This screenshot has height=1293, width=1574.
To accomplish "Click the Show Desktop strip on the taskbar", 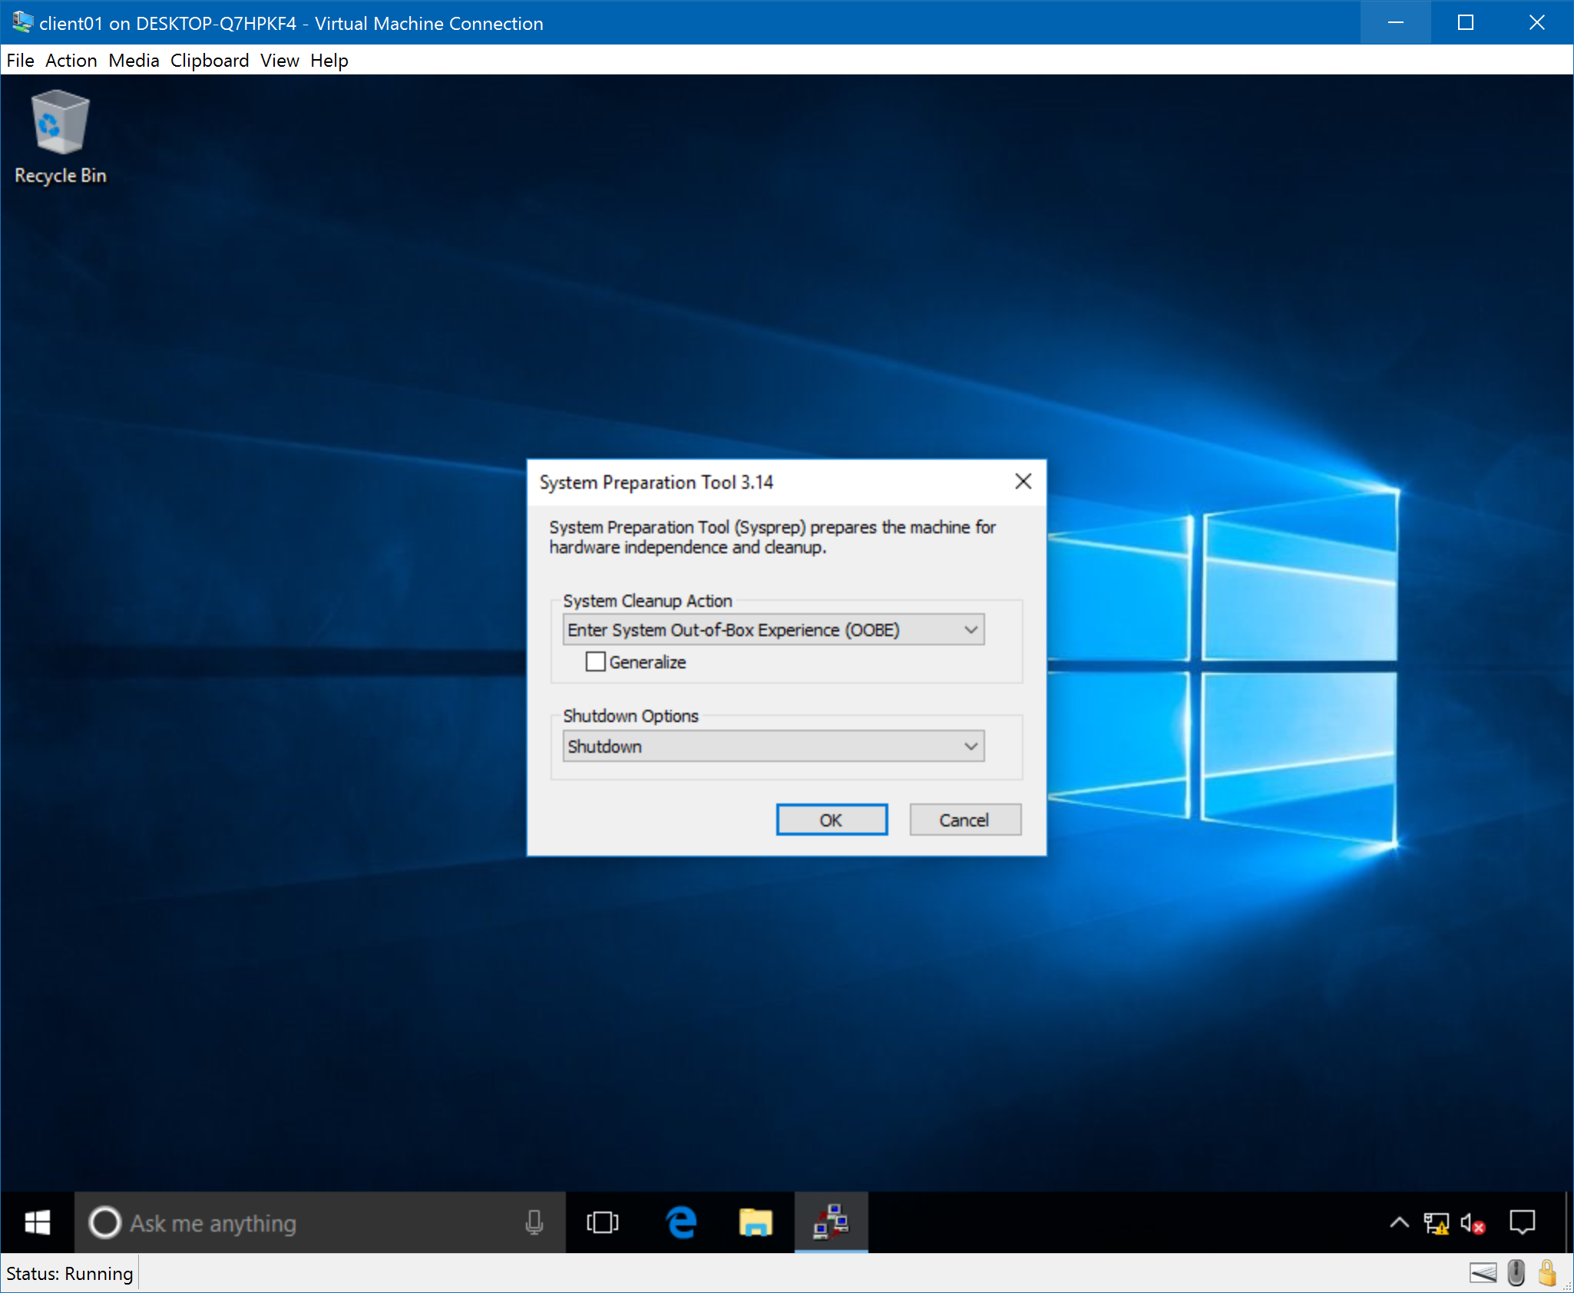I will [1569, 1222].
